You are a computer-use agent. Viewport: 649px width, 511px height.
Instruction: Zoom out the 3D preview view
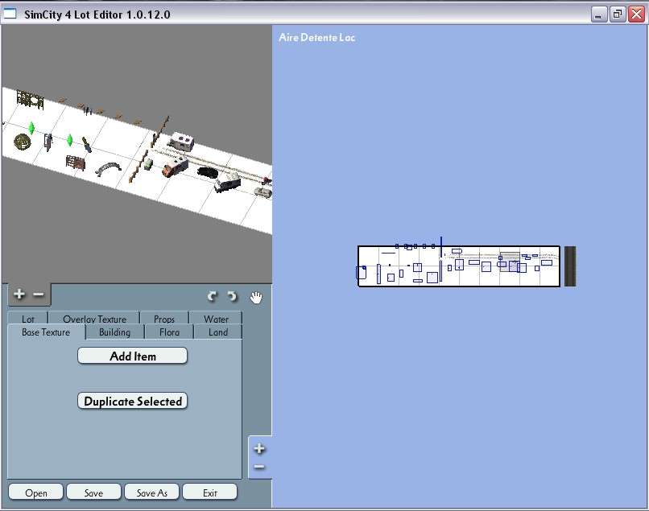39,295
